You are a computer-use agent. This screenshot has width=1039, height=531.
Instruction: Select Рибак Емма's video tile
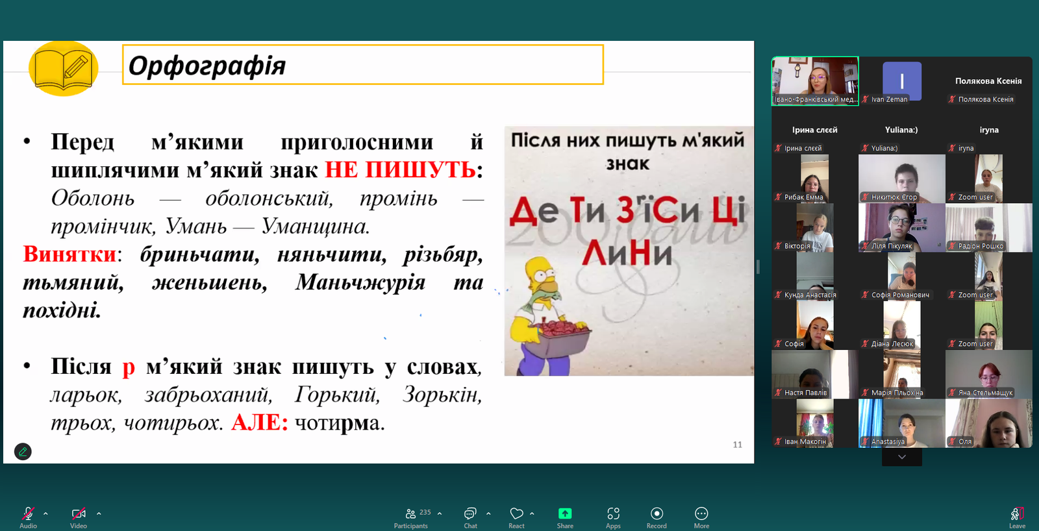815,179
